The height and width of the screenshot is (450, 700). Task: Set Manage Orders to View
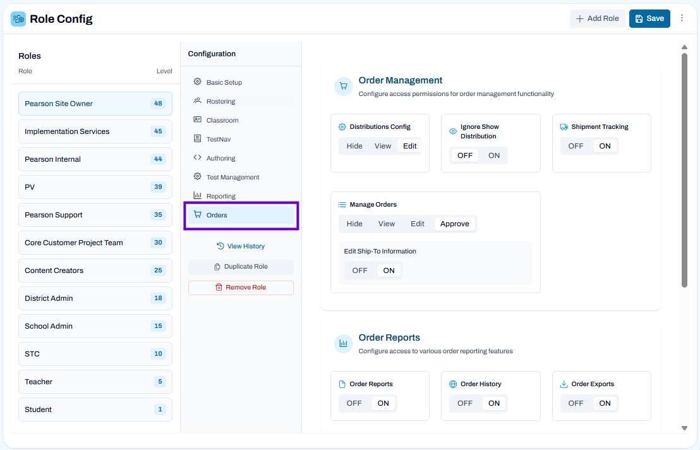pyautogui.click(x=387, y=224)
